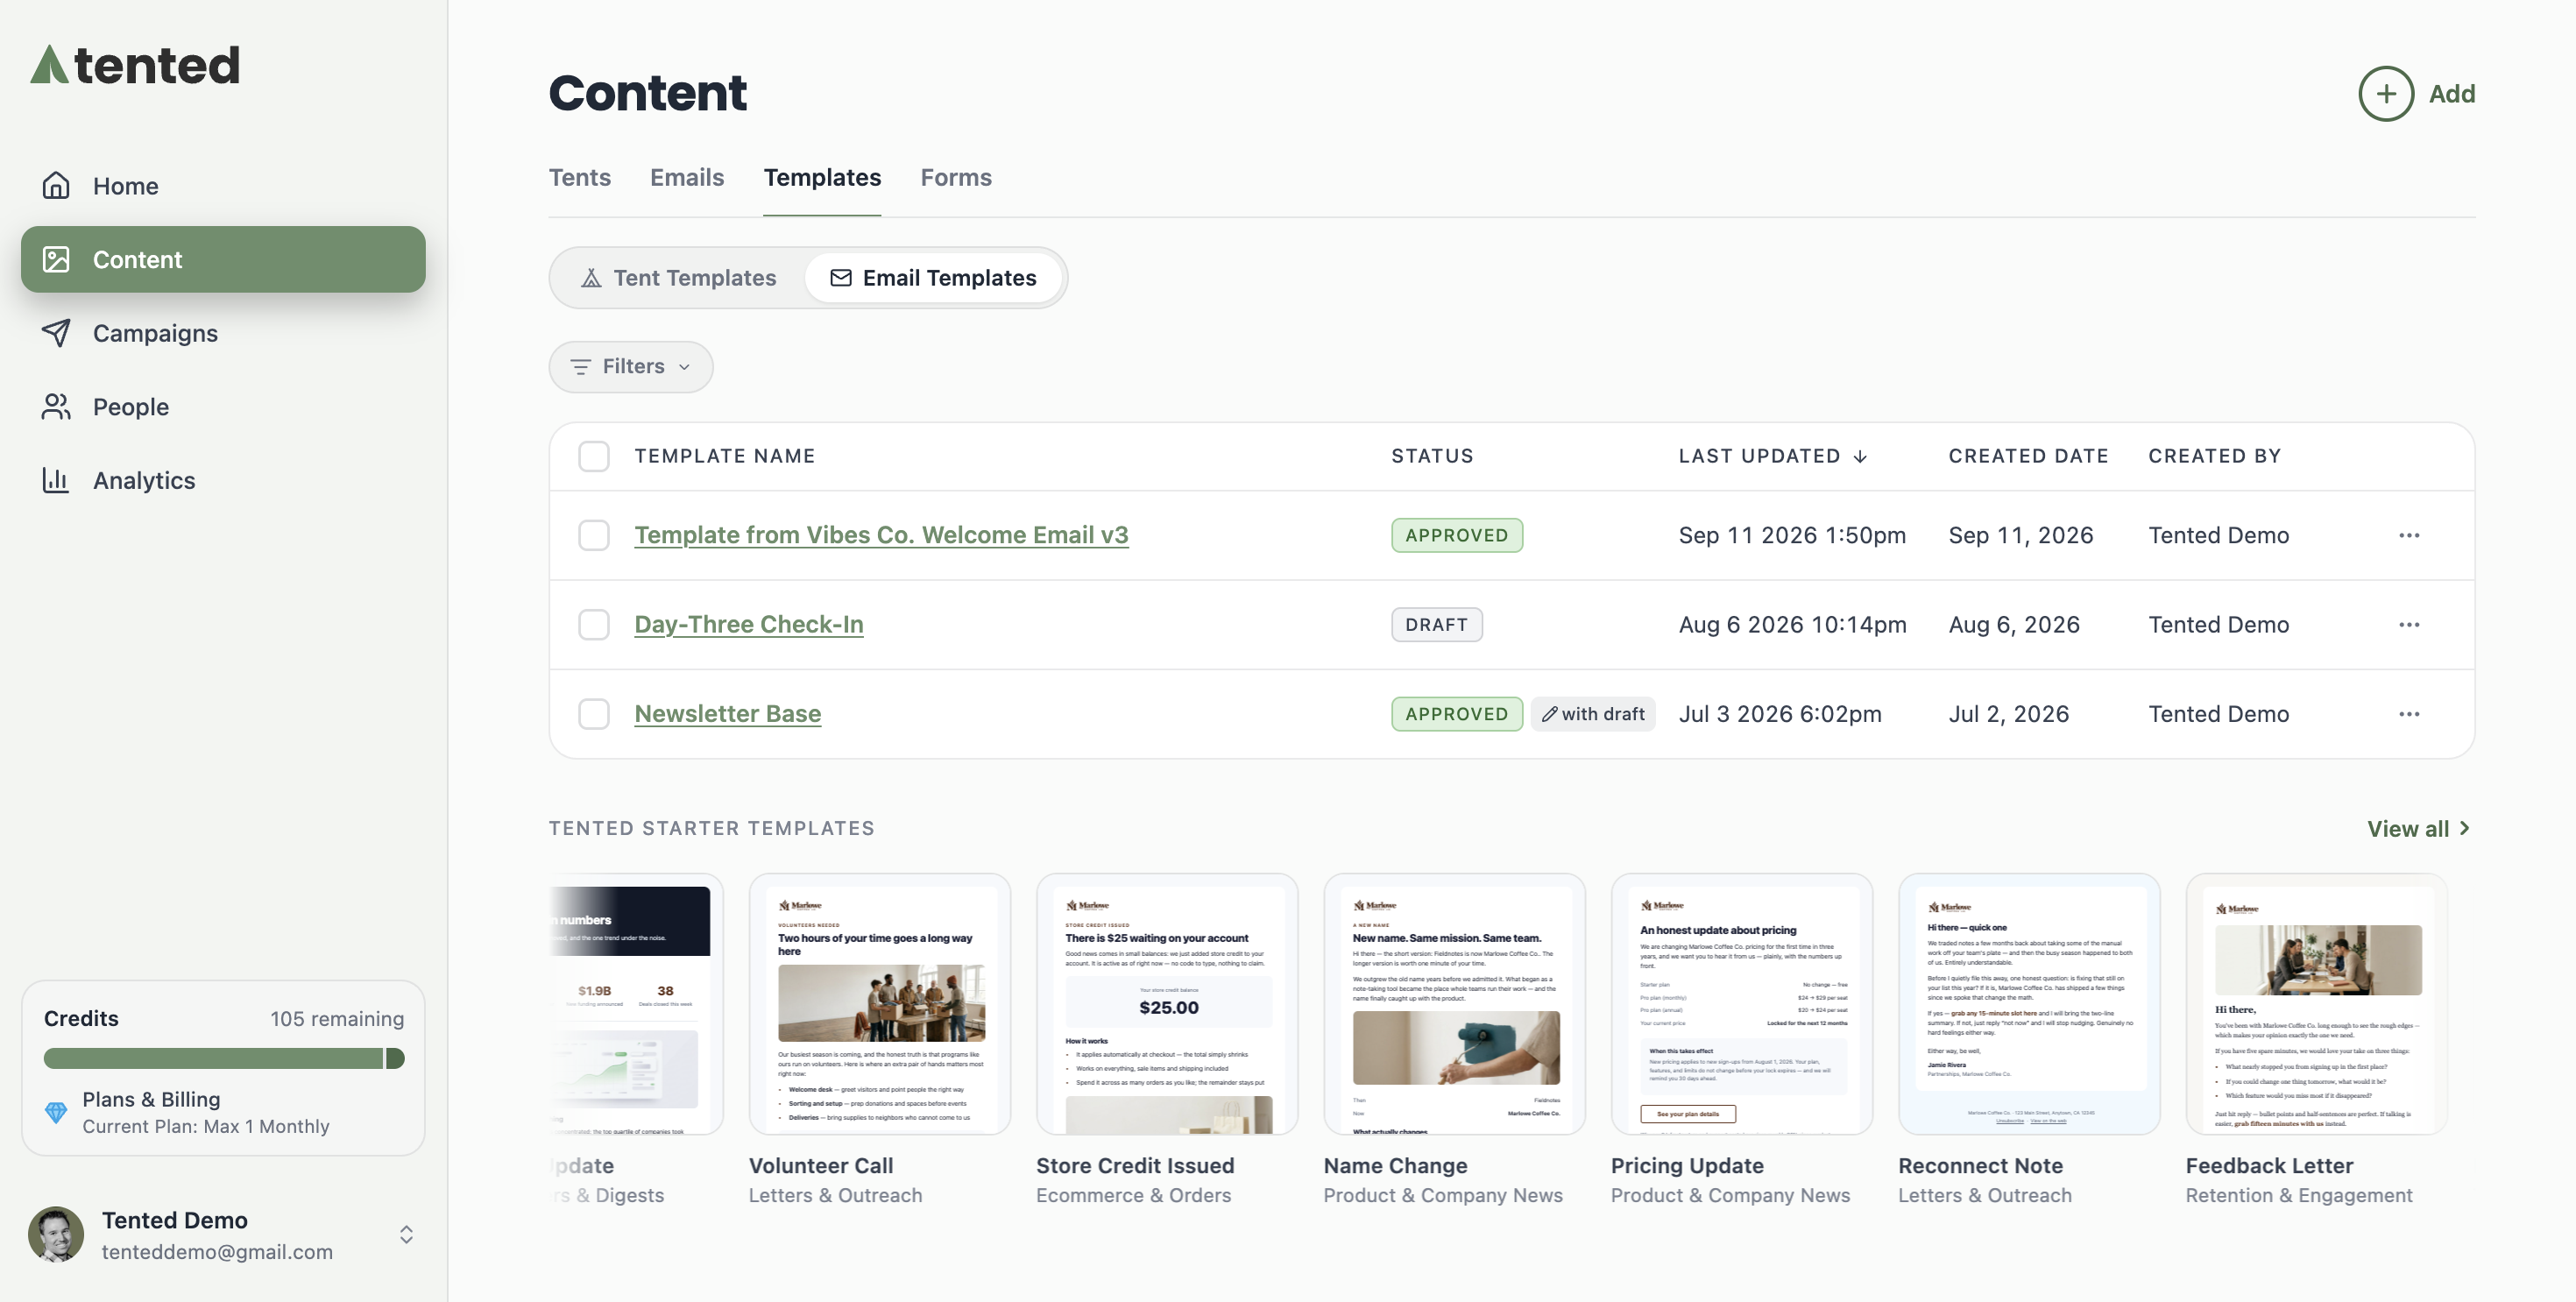
Task: Open the Pricing Update template thumbnail
Action: (1742, 1004)
